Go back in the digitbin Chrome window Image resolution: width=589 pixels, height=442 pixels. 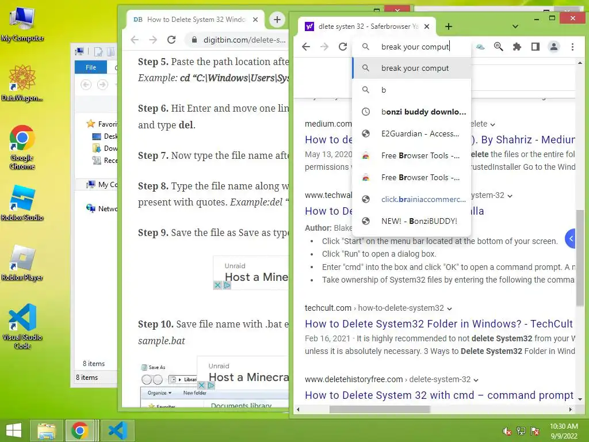click(x=135, y=40)
